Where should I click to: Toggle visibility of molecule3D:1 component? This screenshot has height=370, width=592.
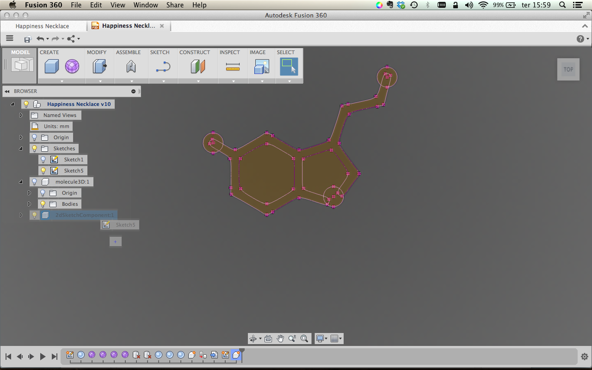tap(34, 182)
